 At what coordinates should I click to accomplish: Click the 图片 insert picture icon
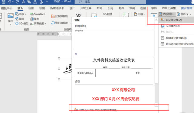click(x=11, y=16)
